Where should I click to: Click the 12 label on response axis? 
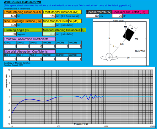click(9, 70)
